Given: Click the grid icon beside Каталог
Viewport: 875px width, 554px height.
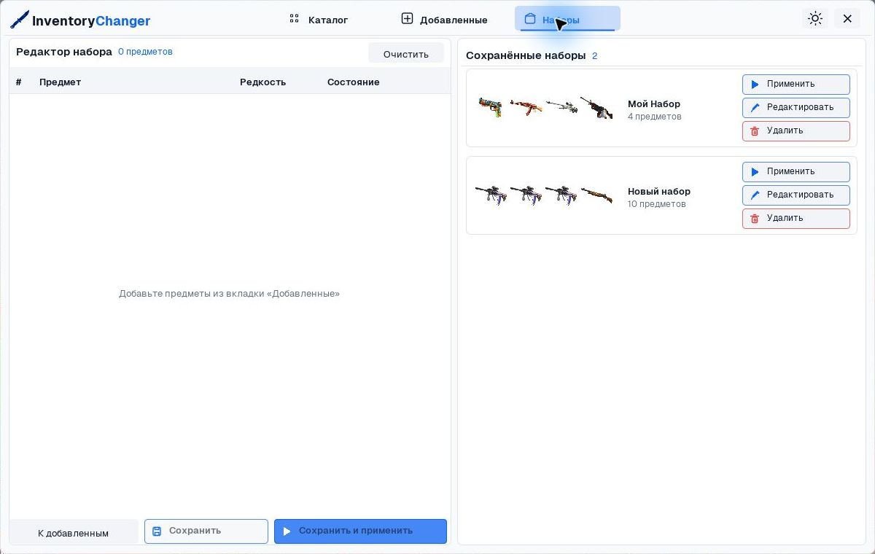Looking at the screenshot, I should pos(295,18).
